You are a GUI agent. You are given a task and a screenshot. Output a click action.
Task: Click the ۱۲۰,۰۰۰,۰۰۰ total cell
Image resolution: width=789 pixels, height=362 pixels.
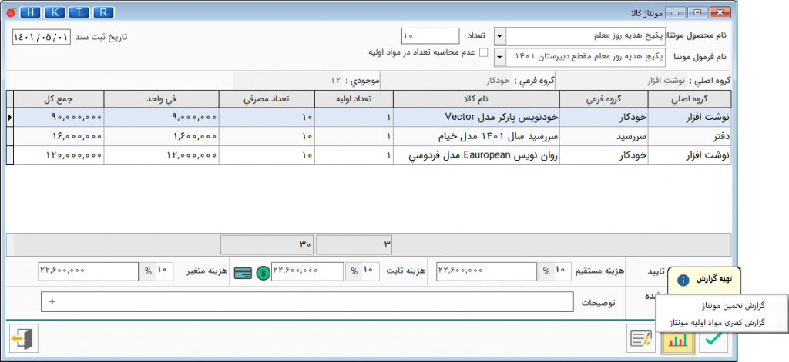click(x=59, y=155)
